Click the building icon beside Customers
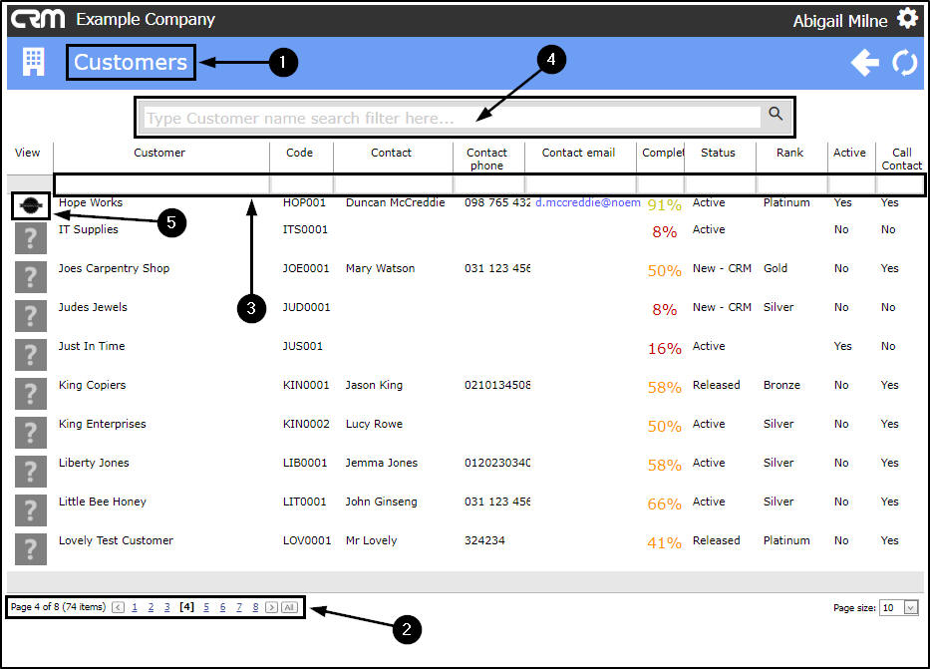The width and height of the screenshot is (930, 669). 33,62
